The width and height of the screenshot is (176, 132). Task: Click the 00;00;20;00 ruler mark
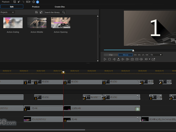(x=92, y=71)
